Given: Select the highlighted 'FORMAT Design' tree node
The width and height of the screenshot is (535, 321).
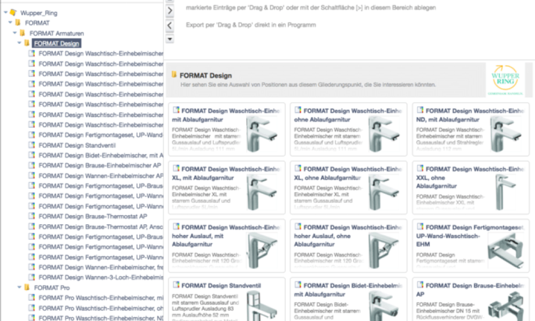Looking at the screenshot, I should 56,43.
